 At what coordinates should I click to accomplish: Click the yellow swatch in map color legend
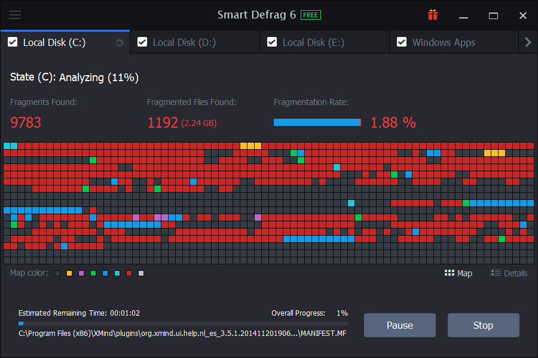point(69,273)
